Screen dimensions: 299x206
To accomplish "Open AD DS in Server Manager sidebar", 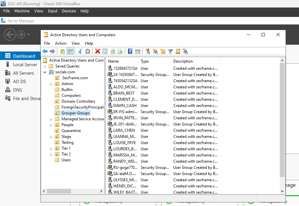I will click(20, 81).
